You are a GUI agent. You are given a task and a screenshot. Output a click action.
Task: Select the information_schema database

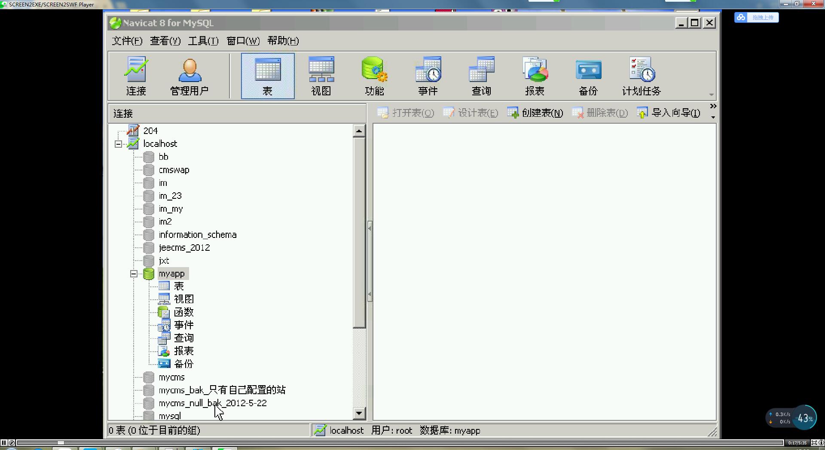pyautogui.click(x=197, y=234)
